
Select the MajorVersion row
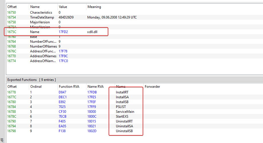(x=135, y=22)
